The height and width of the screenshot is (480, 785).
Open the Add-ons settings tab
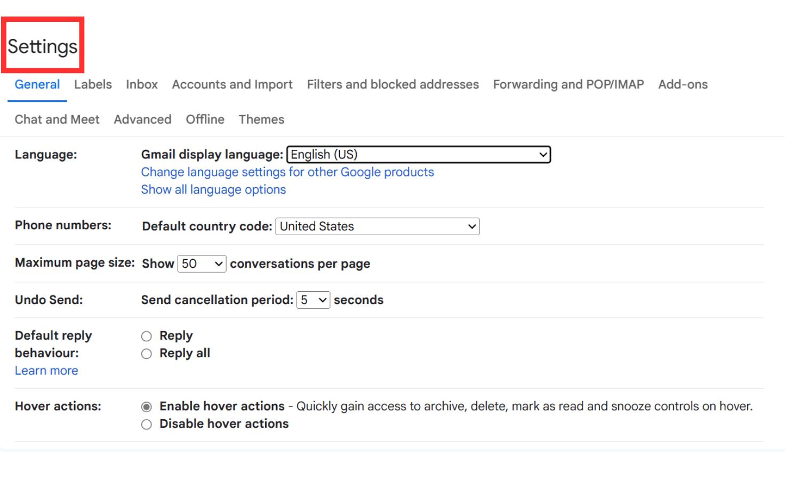(683, 84)
